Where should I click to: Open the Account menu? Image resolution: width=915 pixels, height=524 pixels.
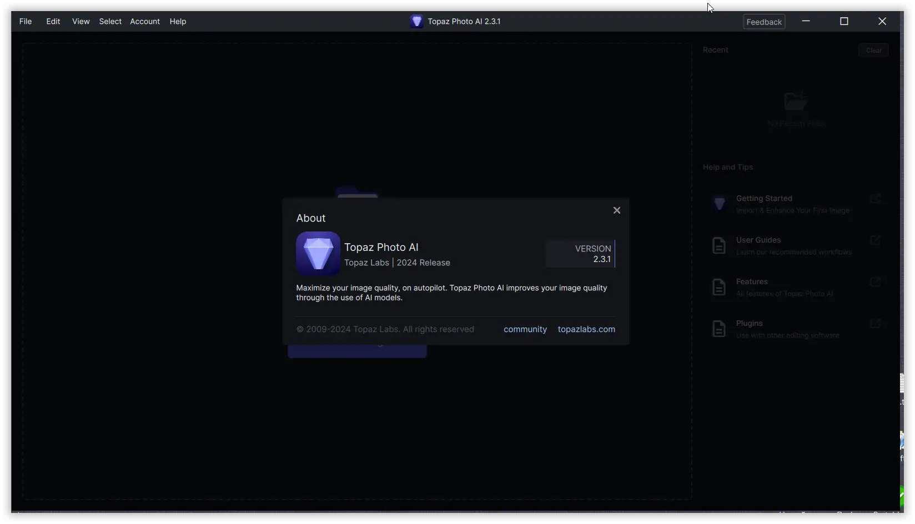tap(145, 22)
